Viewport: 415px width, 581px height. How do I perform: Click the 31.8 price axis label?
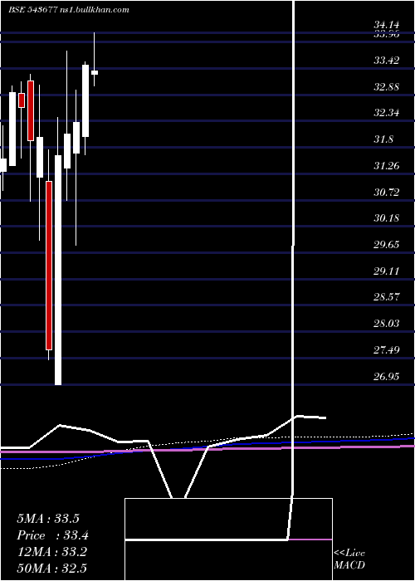coord(383,139)
